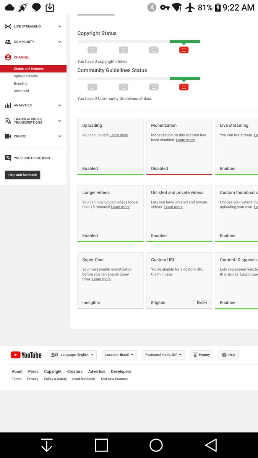This screenshot has width=258, height=458.
Task: Click the Copyright footer link
Action: [53, 372]
